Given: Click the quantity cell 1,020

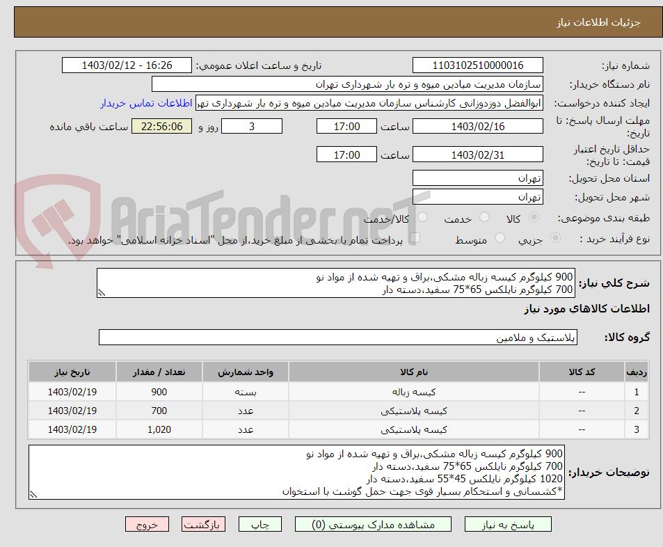Looking at the screenshot, I should pos(159,429).
